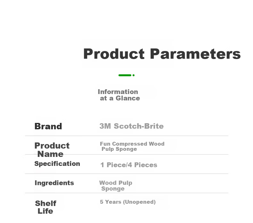253x223 pixels.
Task: Click the Ingredients label
Action: coord(54,183)
